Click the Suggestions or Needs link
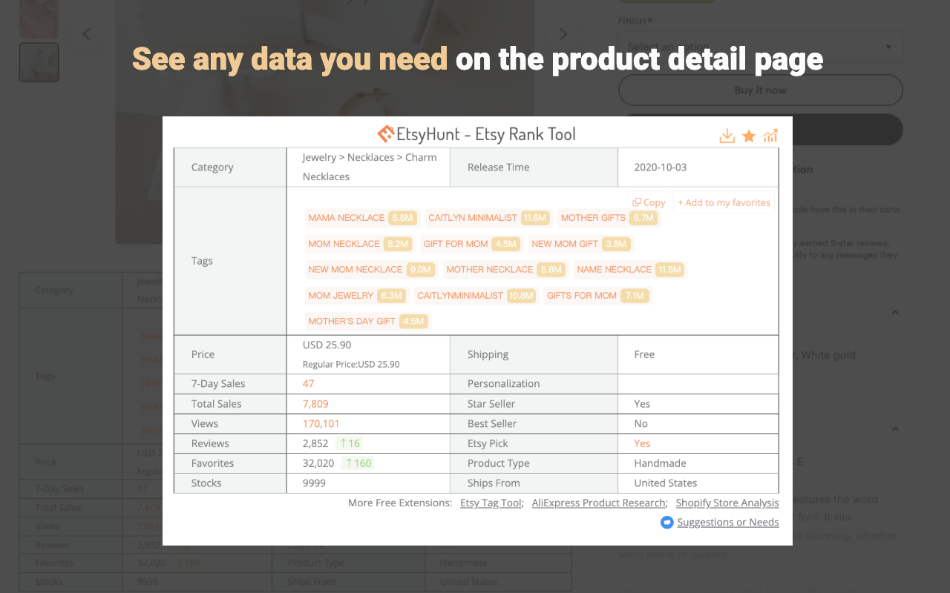Image resolution: width=950 pixels, height=593 pixels. pos(728,522)
